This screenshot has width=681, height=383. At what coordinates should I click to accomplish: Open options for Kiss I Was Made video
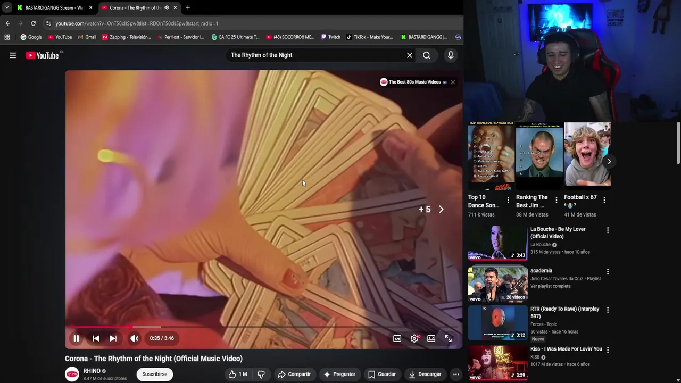point(608,350)
